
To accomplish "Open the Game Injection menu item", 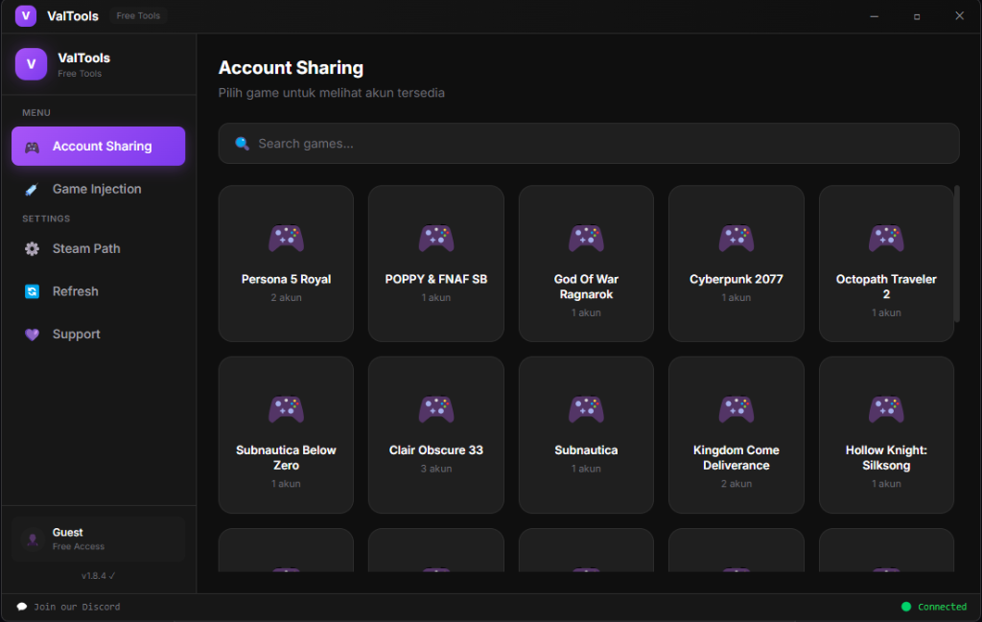I will click(96, 189).
